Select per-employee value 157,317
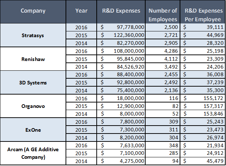This screenshot has height=166, width=226. pyautogui.click(x=203, y=106)
